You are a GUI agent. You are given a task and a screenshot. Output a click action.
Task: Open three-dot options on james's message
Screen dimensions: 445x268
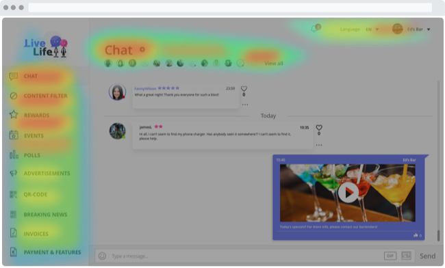pyautogui.click(x=319, y=145)
